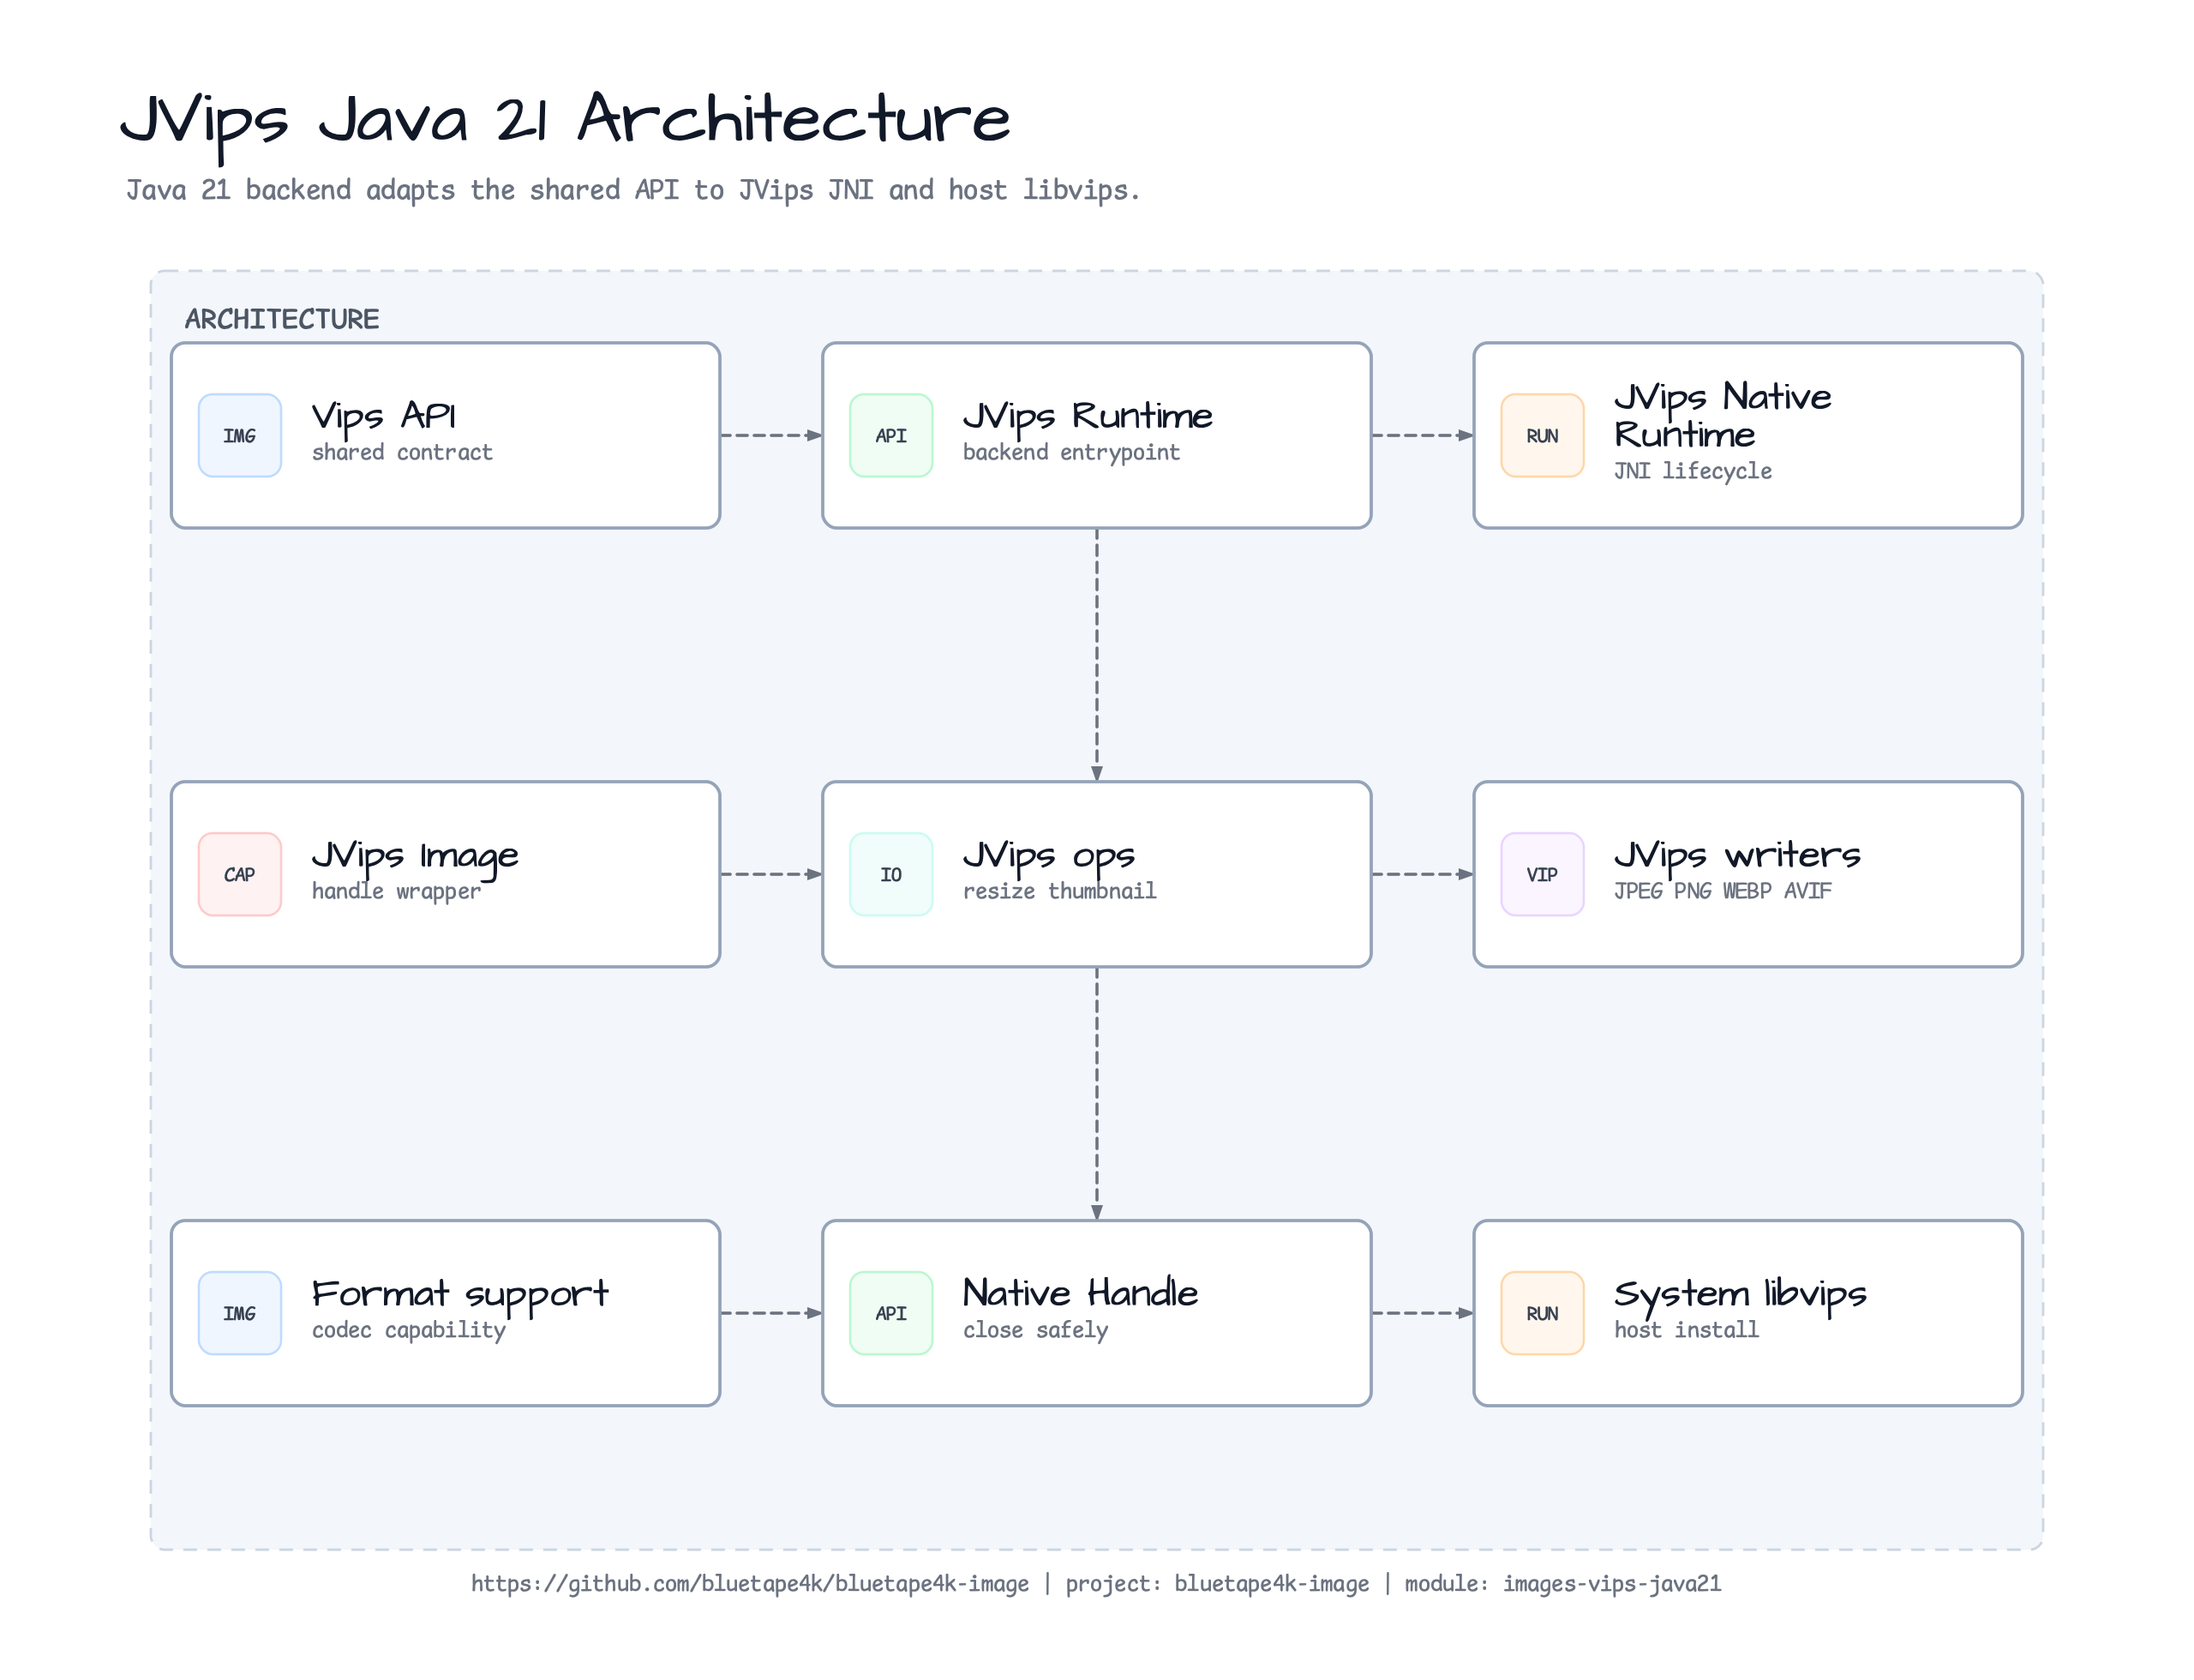Click the ARCHITECTURE section label
2194x1680 pixels.
pyautogui.click(x=282, y=320)
